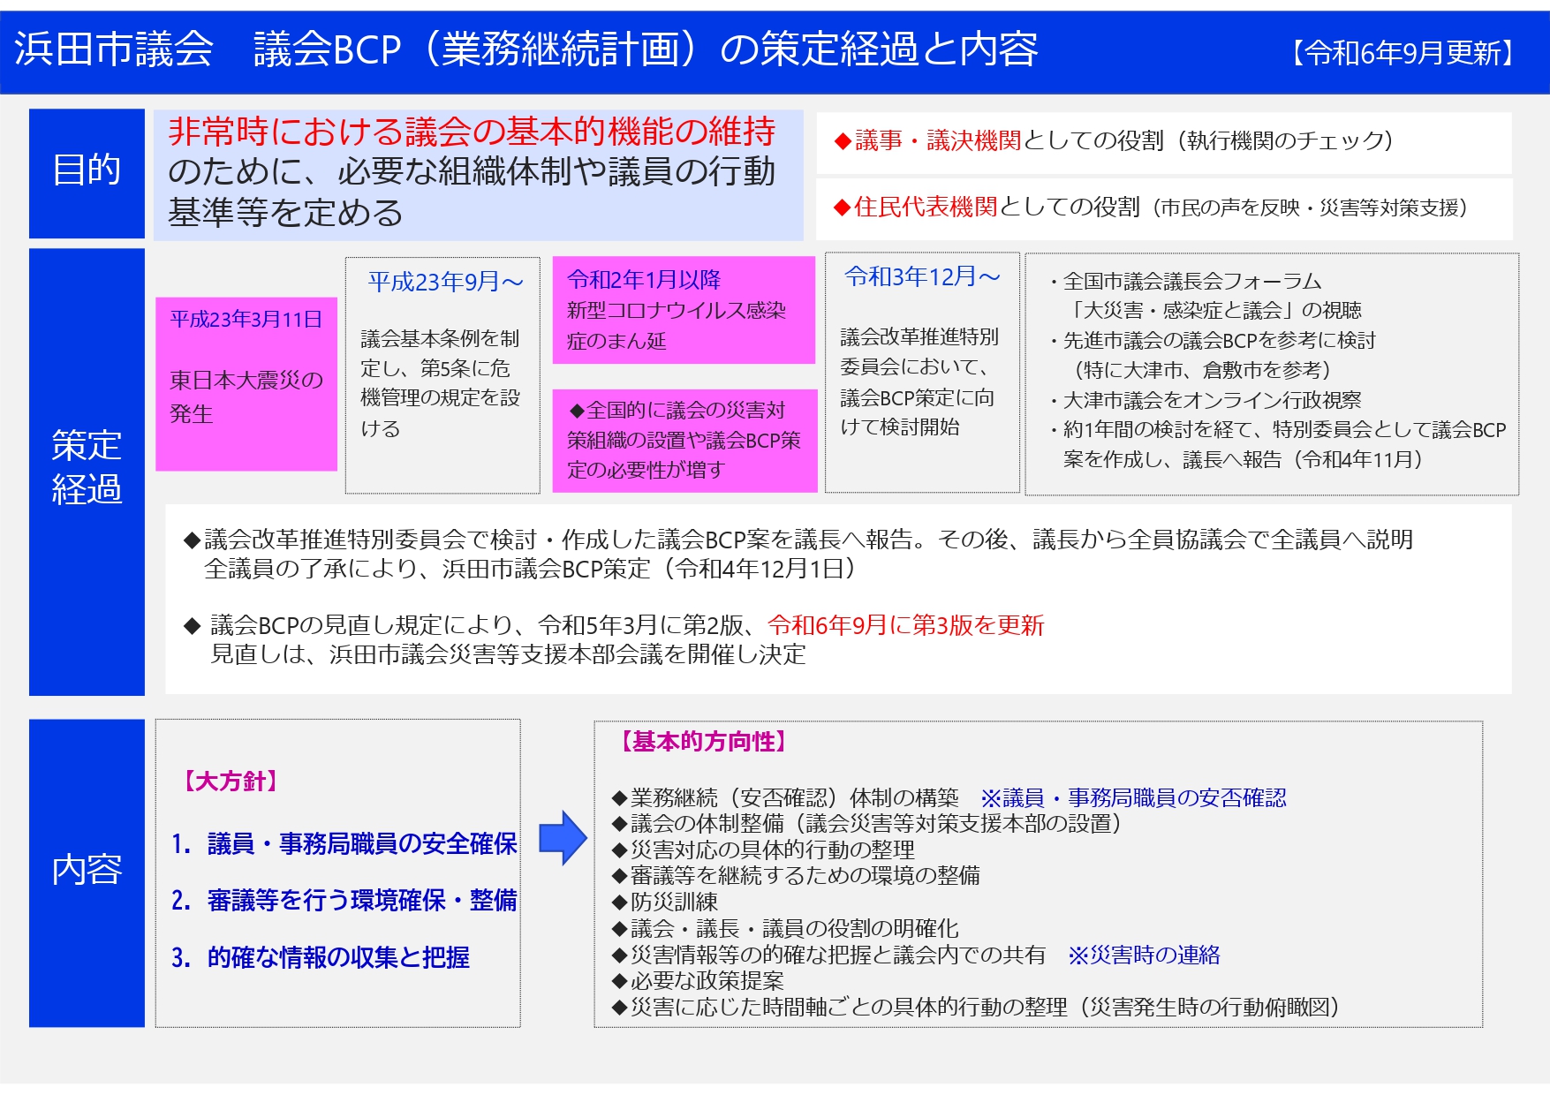Click red text 令和6年9月に第3版を更新
This screenshot has height=1095, width=1550.
pos(906,625)
